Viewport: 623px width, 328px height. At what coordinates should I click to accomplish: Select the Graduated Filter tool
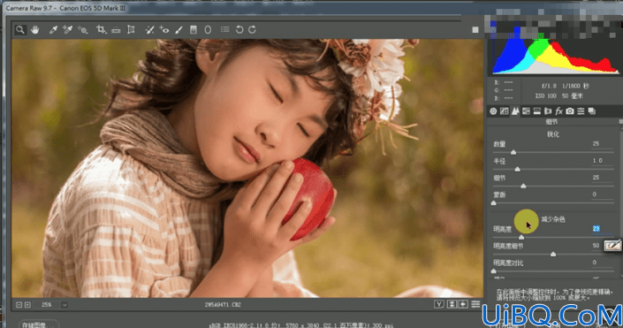(194, 30)
